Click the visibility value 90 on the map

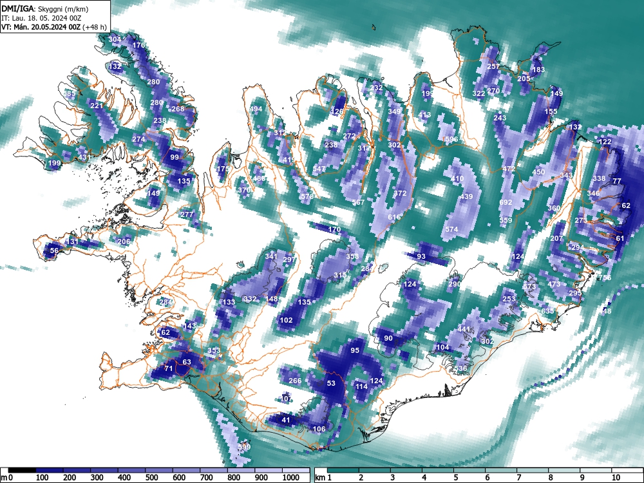point(388,339)
